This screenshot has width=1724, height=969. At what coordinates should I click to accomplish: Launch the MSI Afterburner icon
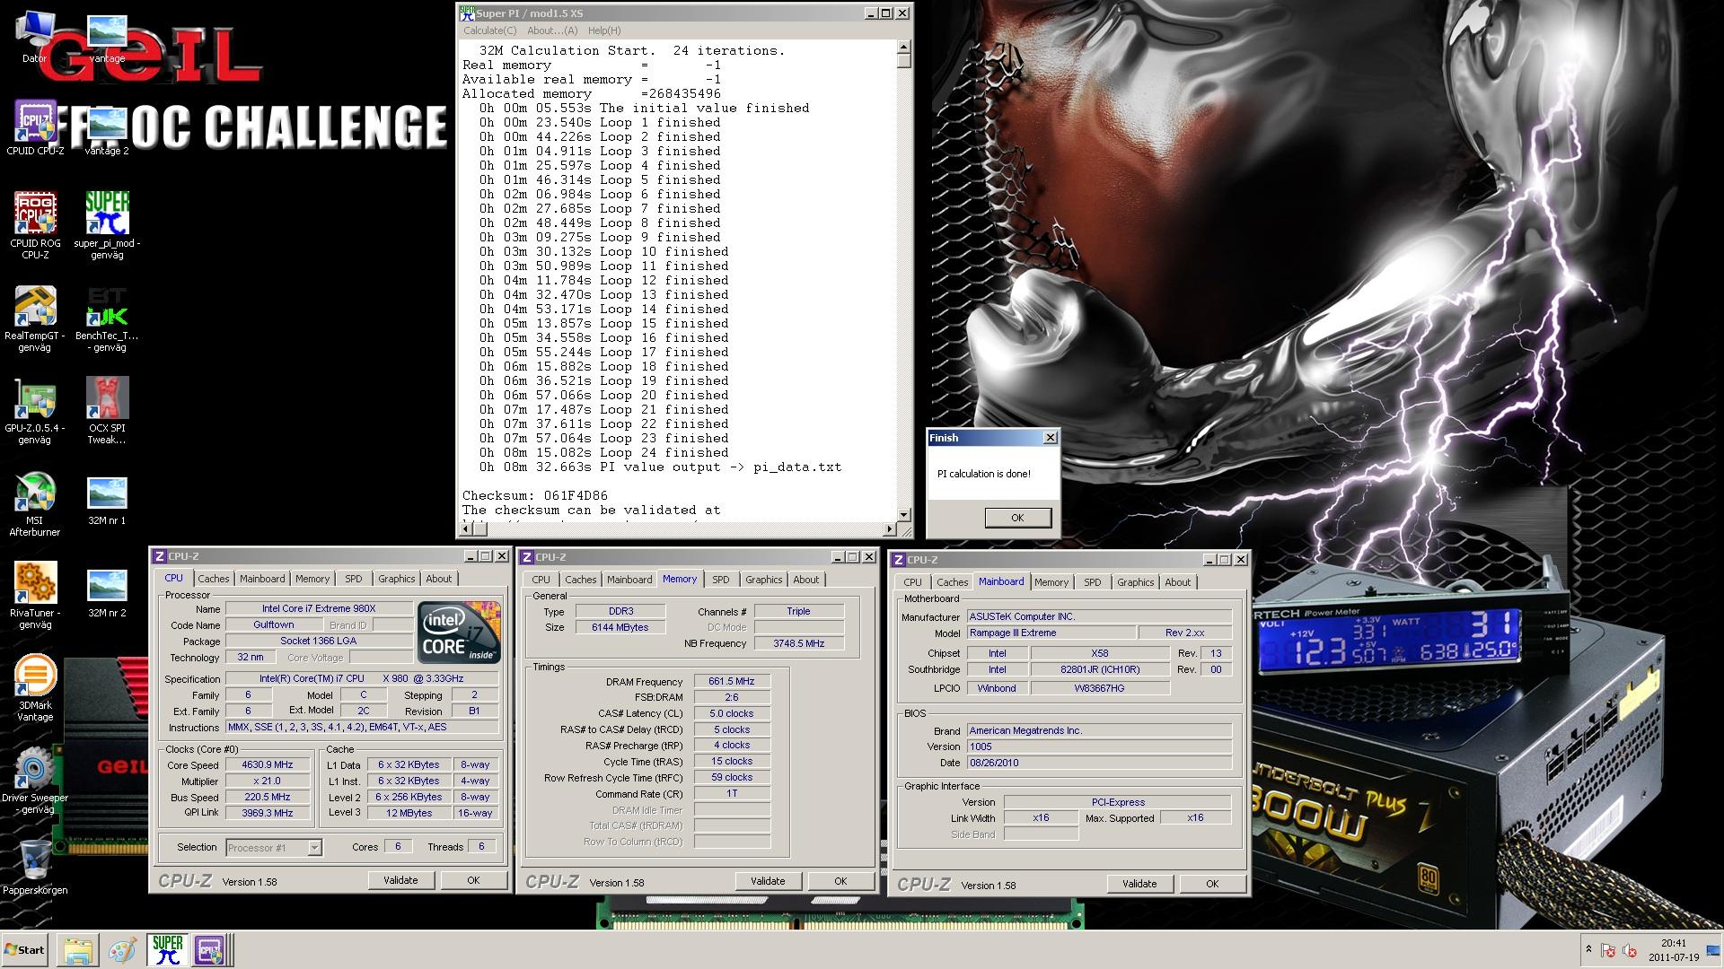click(35, 504)
